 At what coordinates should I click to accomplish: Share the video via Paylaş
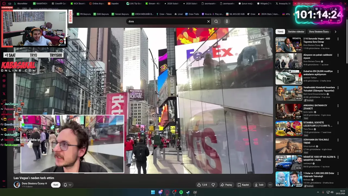[226, 185]
